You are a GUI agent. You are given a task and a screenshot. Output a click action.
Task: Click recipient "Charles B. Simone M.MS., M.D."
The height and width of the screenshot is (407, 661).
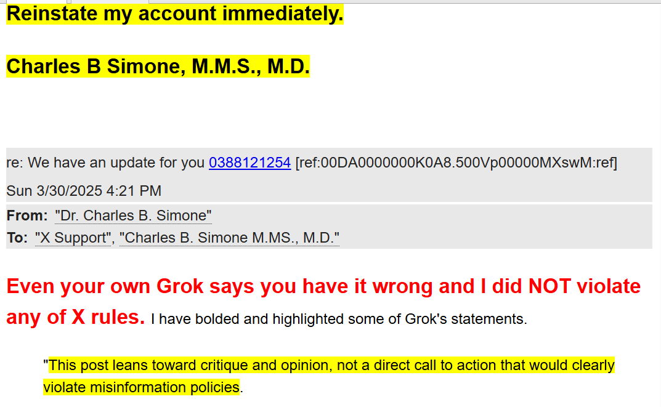(229, 238)
